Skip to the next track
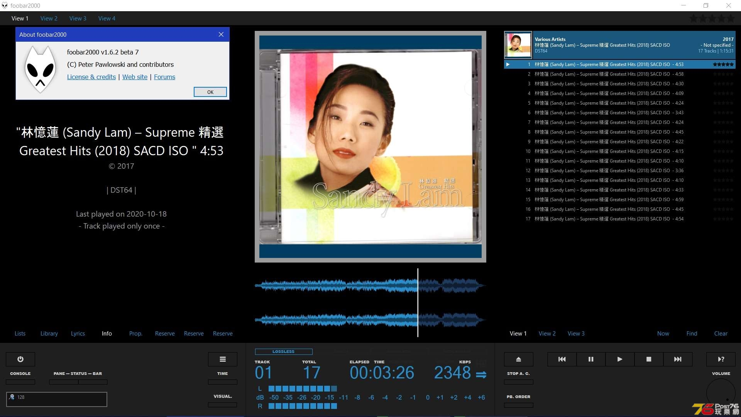Image resolution: width=741 pixels, height=417 pixels. (x=678, y=359)
